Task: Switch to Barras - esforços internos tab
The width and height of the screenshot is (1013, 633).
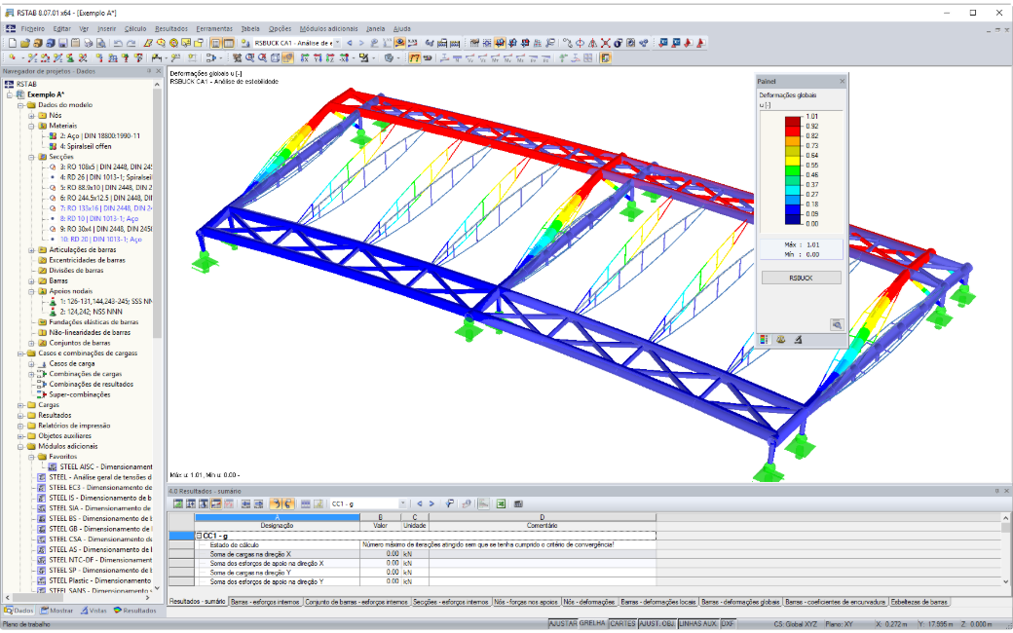Action: click(265, 602)
